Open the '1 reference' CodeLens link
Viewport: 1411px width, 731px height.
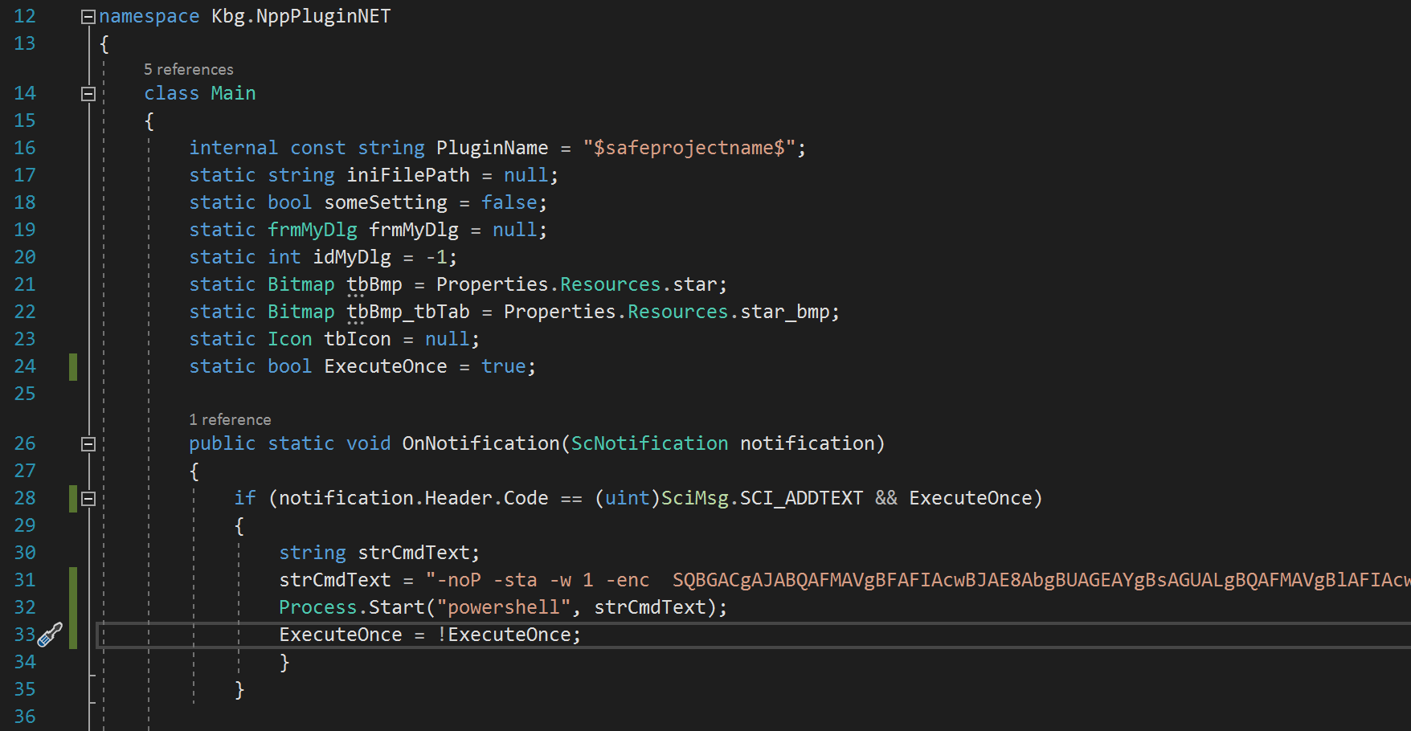coord(230,419)
